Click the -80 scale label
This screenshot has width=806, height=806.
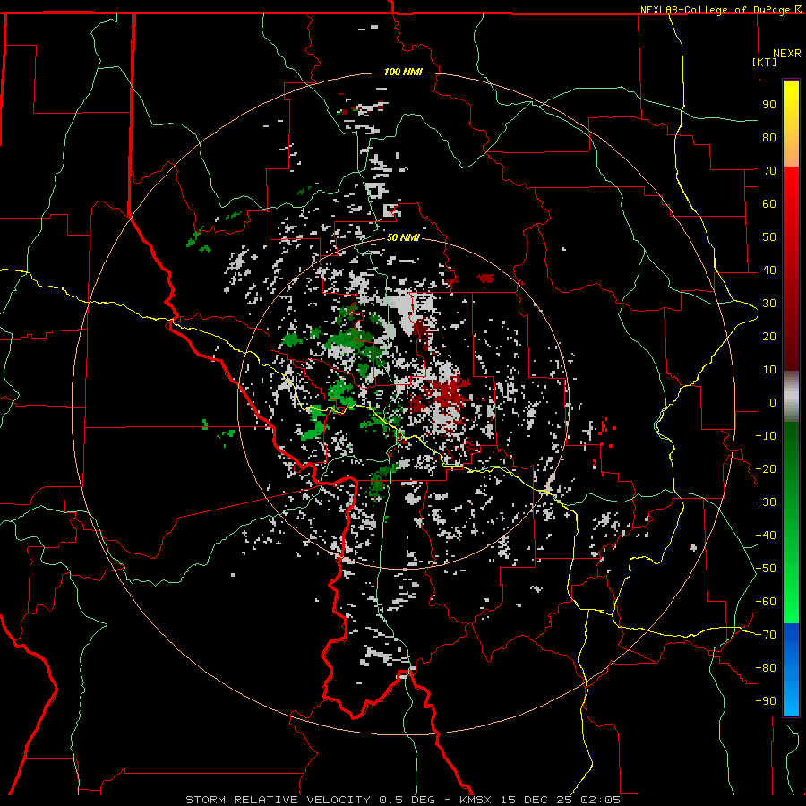766,668
